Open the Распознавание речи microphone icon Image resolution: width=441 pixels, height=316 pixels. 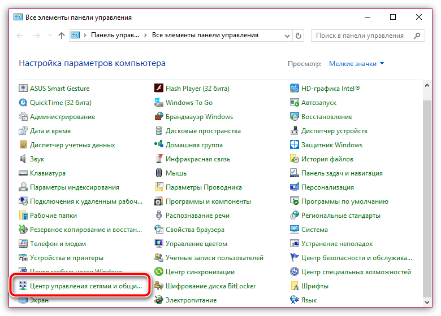(159, 215)
